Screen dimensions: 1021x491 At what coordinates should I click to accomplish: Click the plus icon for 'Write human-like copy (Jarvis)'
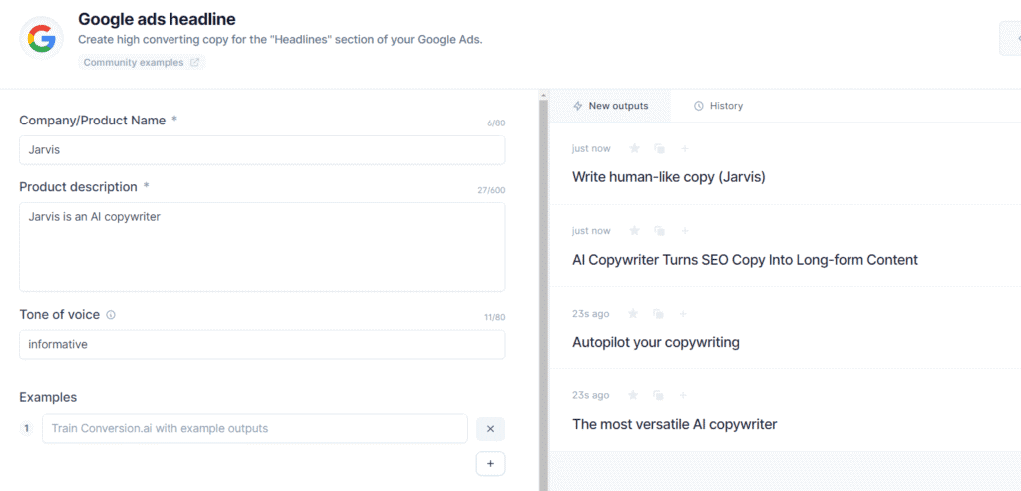[x=684, y=149]
